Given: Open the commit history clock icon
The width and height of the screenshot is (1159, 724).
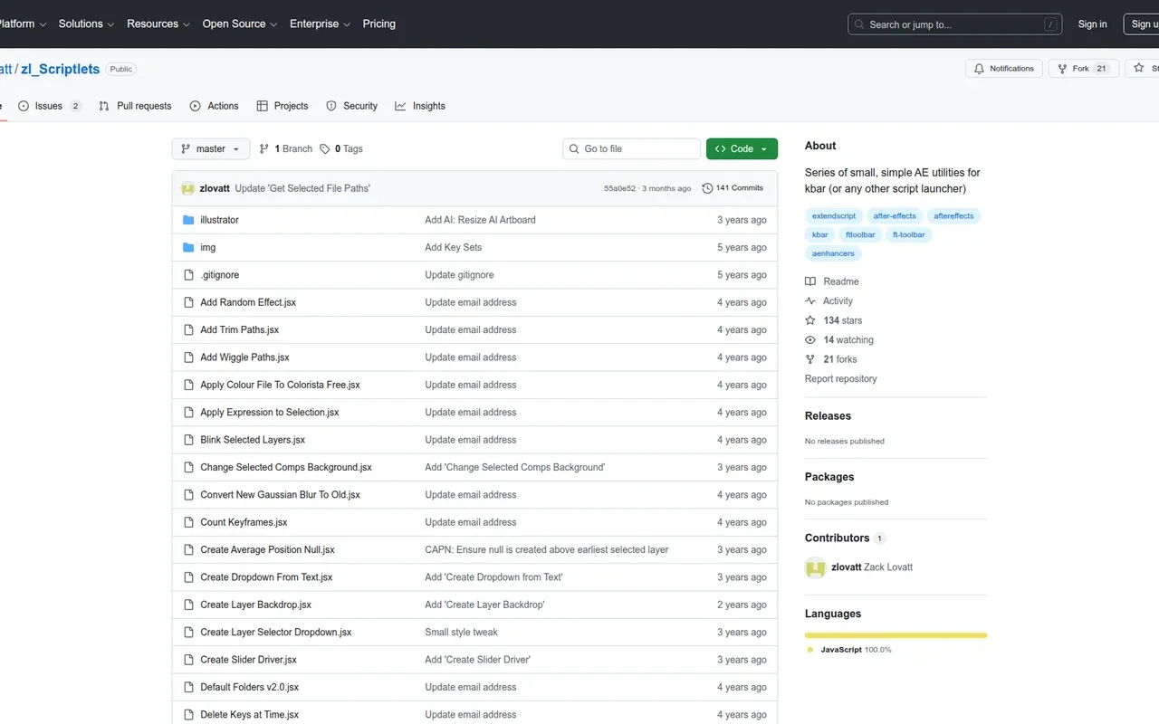Looking at the screenshot, I should click(x=707, y=188).
